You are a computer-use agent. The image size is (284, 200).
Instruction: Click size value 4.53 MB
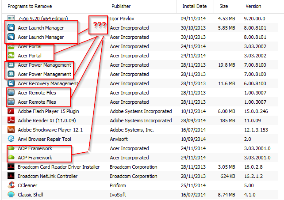pos(226,19)
